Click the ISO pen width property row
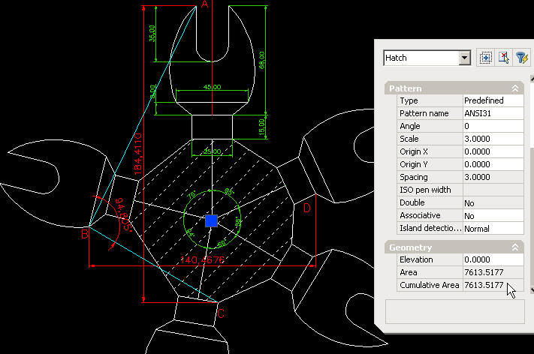The height and width of the screenshot is (354, 534). (x=460, y=190)
